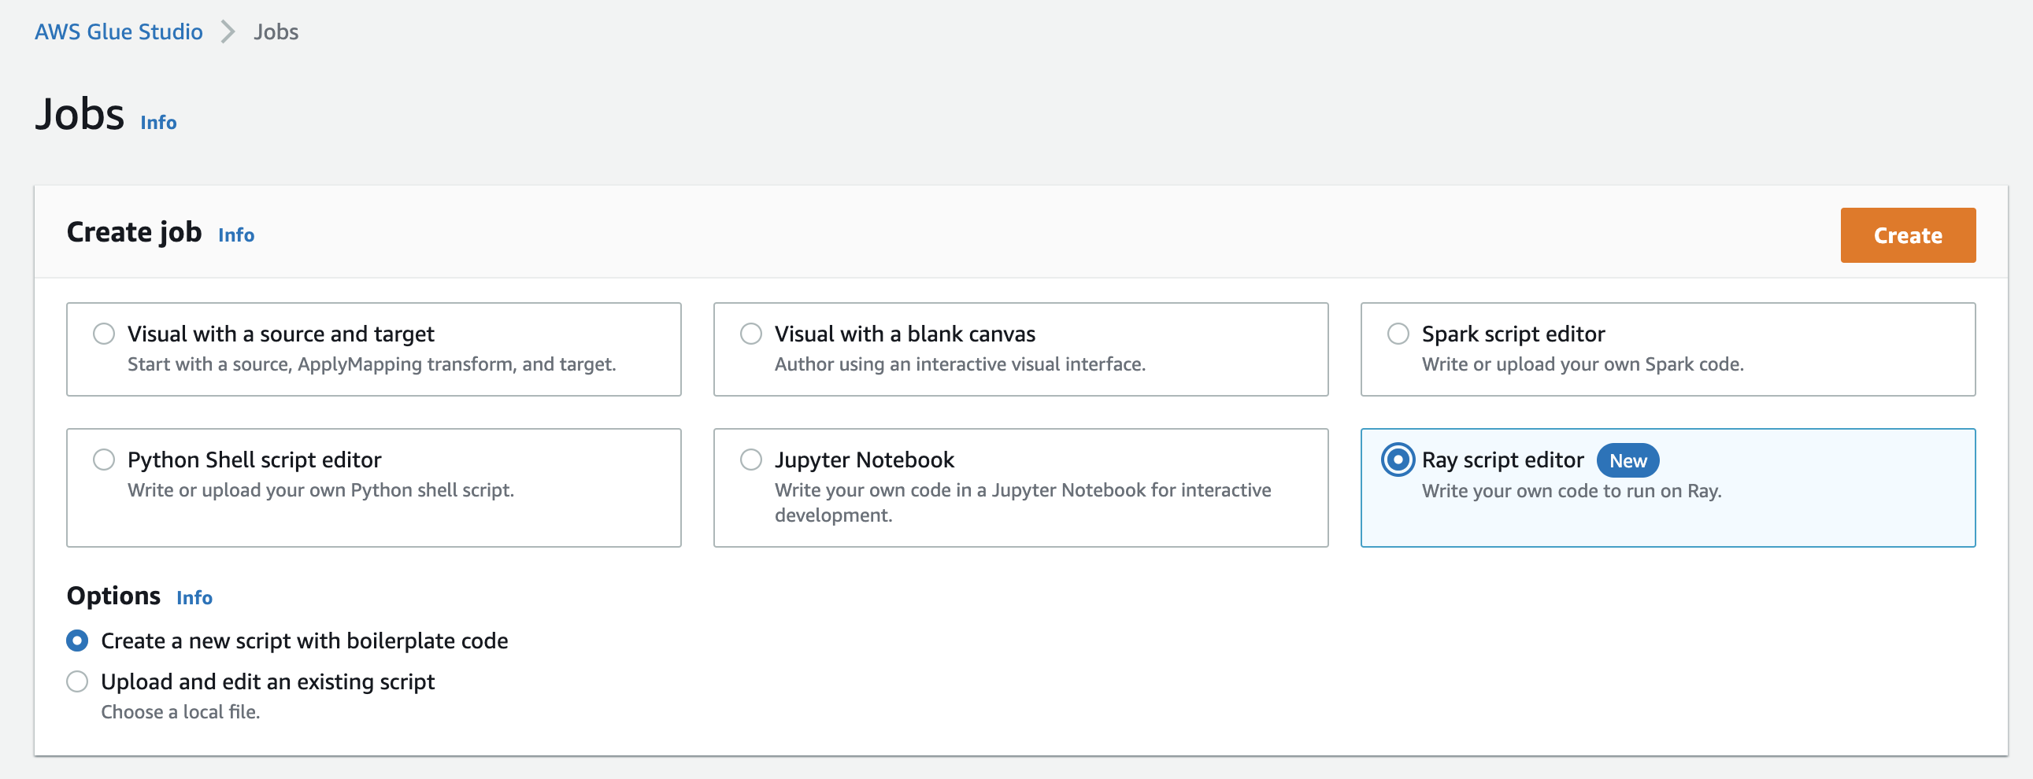Choose the "Spark script editor" job type
This screenshot has width=2033, height=779.
(1398, 334)
